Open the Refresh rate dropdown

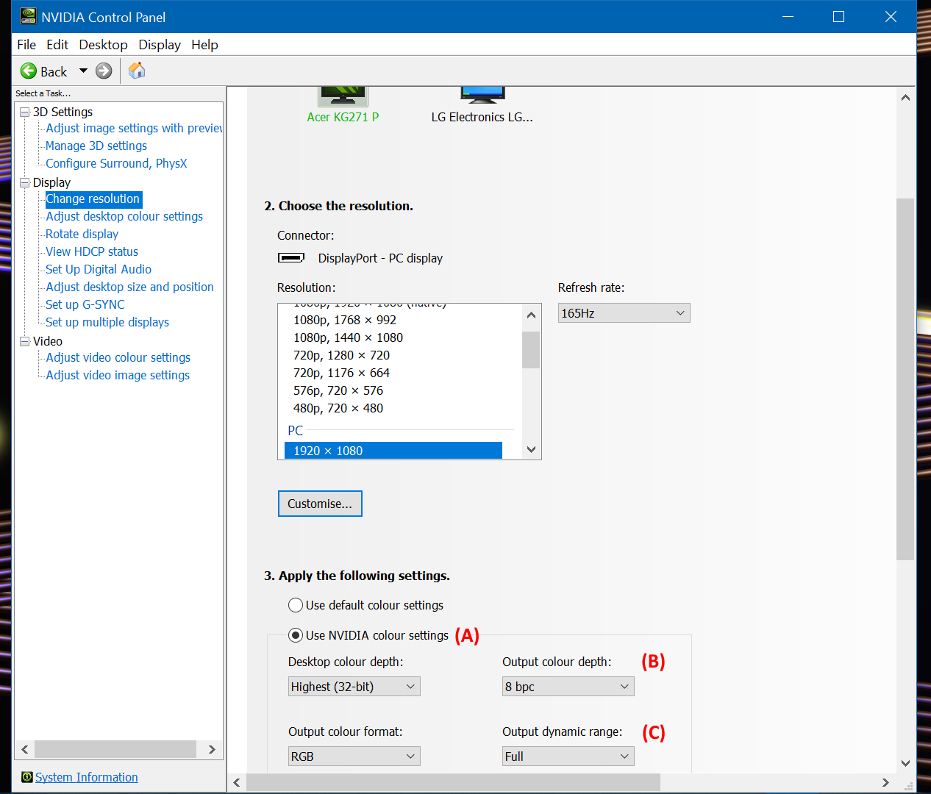[x=624, y=313]
